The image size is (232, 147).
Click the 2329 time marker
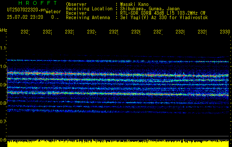coord(202,32)
